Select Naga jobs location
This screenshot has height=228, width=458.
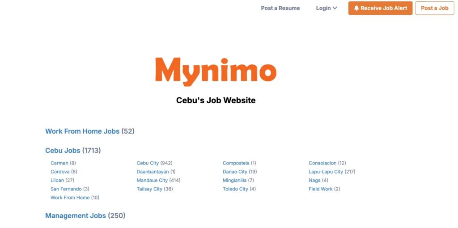(314, 181)
